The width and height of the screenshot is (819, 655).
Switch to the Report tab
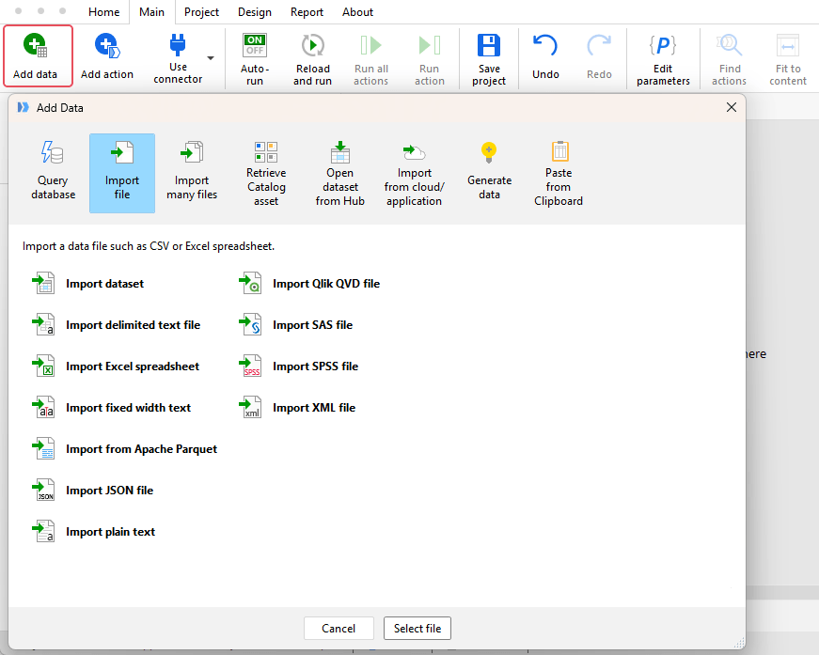coord(307,12)
